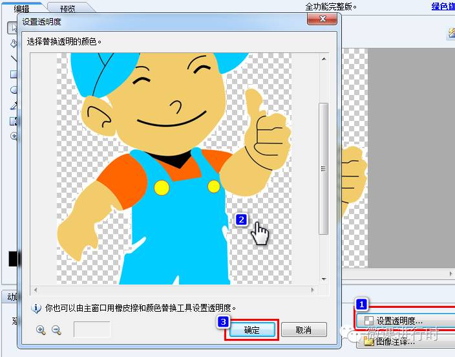This screenshot has width=455, height=357.
Task: Switch to the 编辑 tab
Action: point(23,8)
